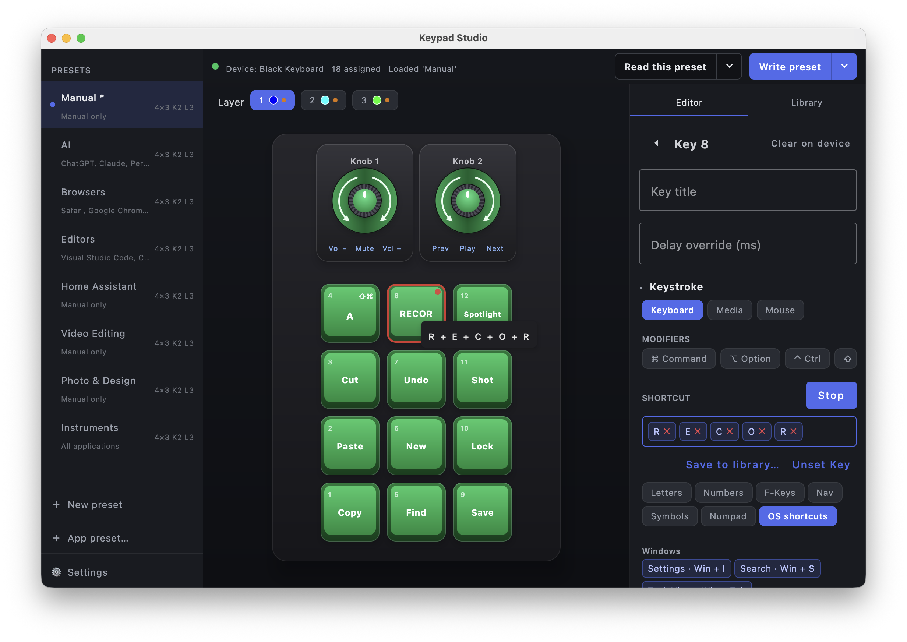Image resolution: width=907 pixels, height=642 pixels.
Task: Click Save to library link
Action: [x=732, y=465]
